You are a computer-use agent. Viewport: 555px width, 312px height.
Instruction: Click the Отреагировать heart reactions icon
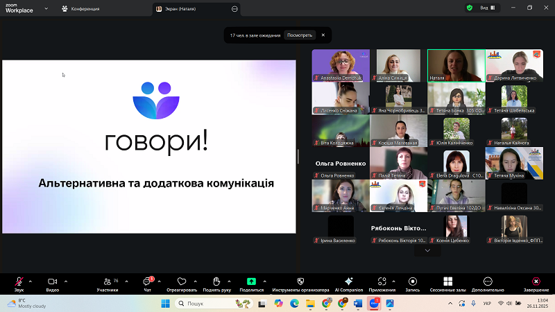pos(182,281)
